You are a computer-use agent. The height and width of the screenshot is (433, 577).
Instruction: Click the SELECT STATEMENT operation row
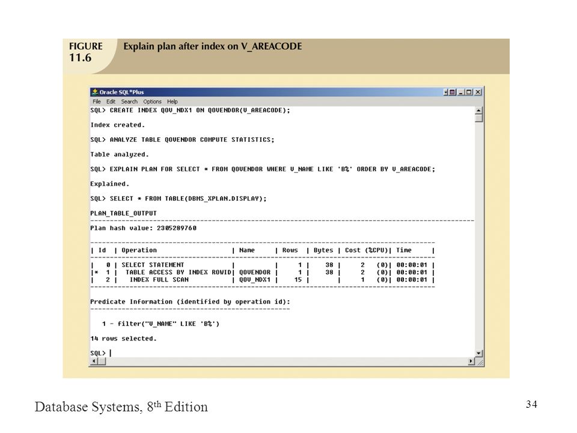pyautogui.click(x=263, y=265)
